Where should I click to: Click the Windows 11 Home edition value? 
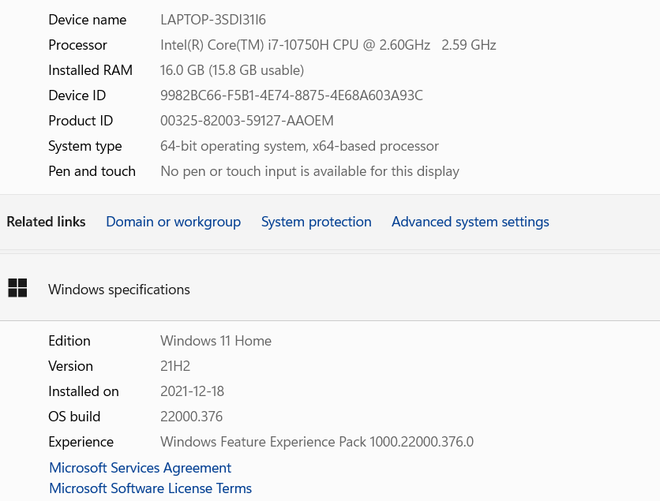click(216, 341)
